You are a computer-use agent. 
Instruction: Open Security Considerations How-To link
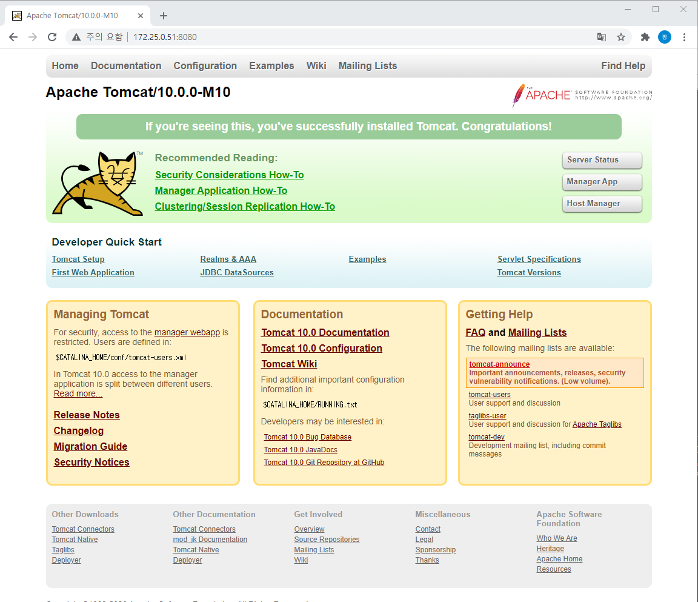coord(229,175)
